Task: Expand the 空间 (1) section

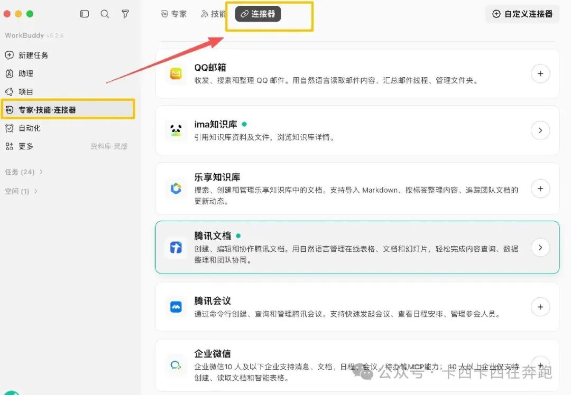Action: [x=21, y=191]
